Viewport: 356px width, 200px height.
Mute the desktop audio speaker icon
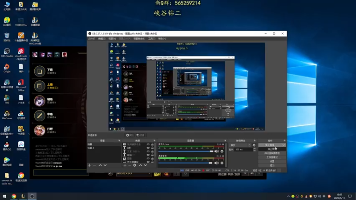point(216,163)
